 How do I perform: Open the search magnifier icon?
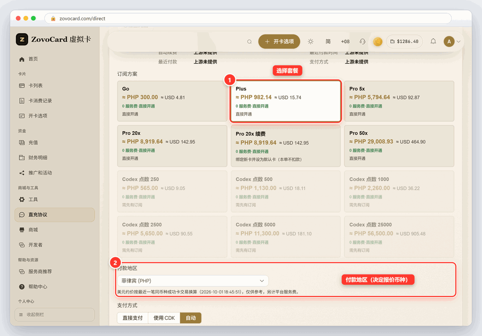point(249,42)
